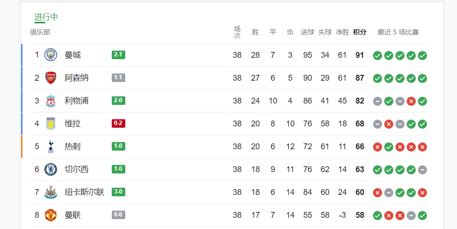Click the Manchester United club crest
Image resolution: width=457 pixels, height=229 pixels.
click(x=51, y=215)
